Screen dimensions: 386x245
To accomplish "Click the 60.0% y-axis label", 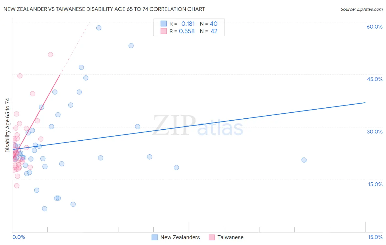I will click(374, 27).
